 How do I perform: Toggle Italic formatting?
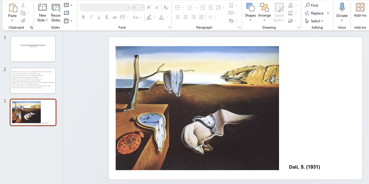coord(91,17)
